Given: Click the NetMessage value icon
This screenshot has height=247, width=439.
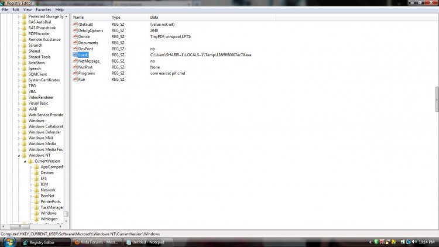Looking at the screenshot, I should click(x=75, y=61).
